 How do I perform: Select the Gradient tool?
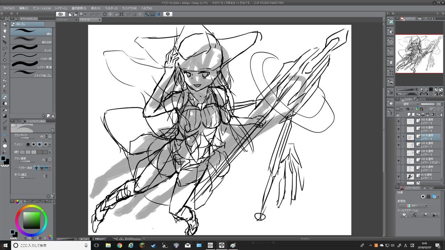tap(5, 116)
